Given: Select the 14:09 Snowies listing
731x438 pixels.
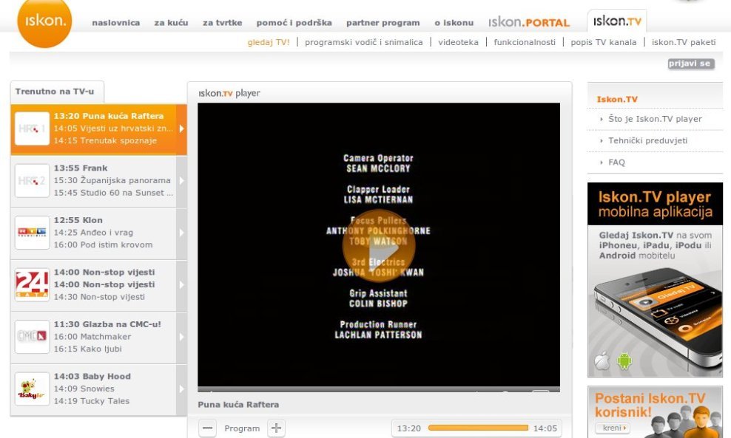Looking at the screenshot, I should click(x=84, y=389).
